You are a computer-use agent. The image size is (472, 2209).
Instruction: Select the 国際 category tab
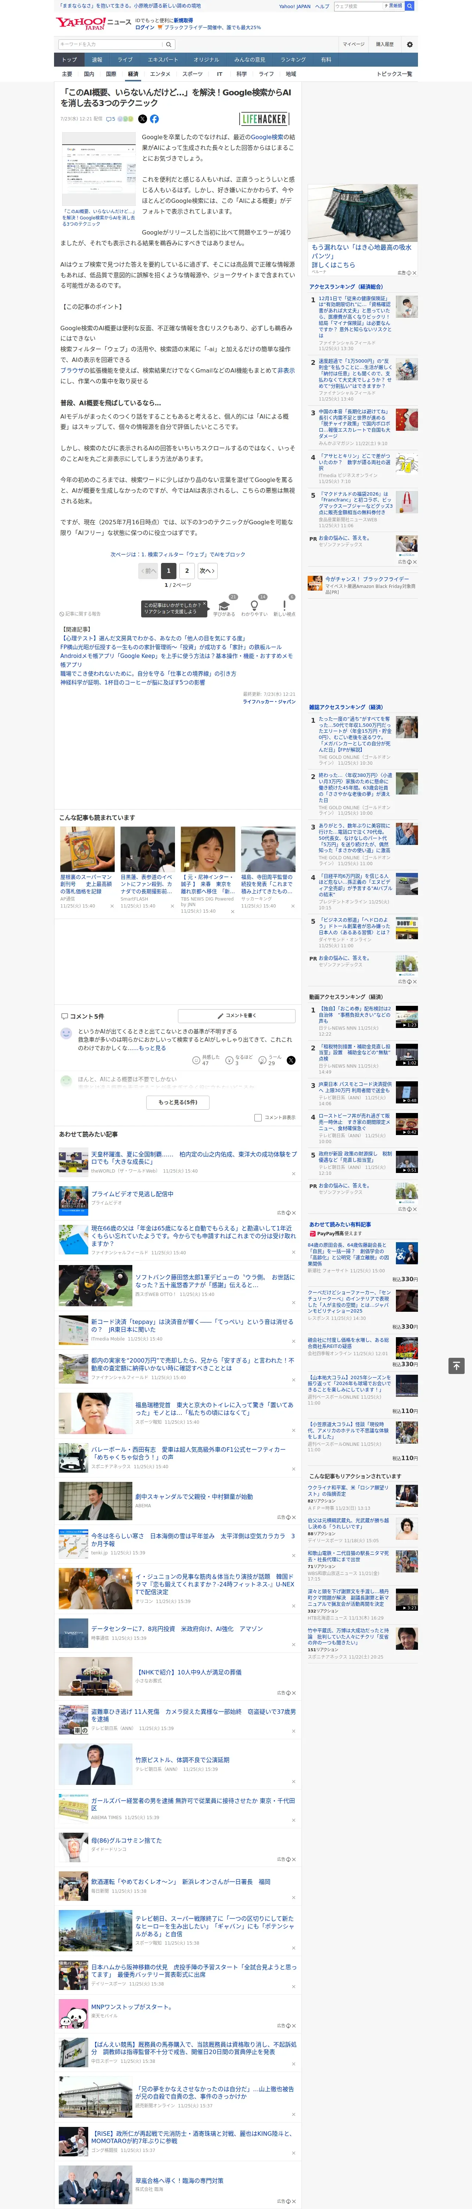point(111,74)
